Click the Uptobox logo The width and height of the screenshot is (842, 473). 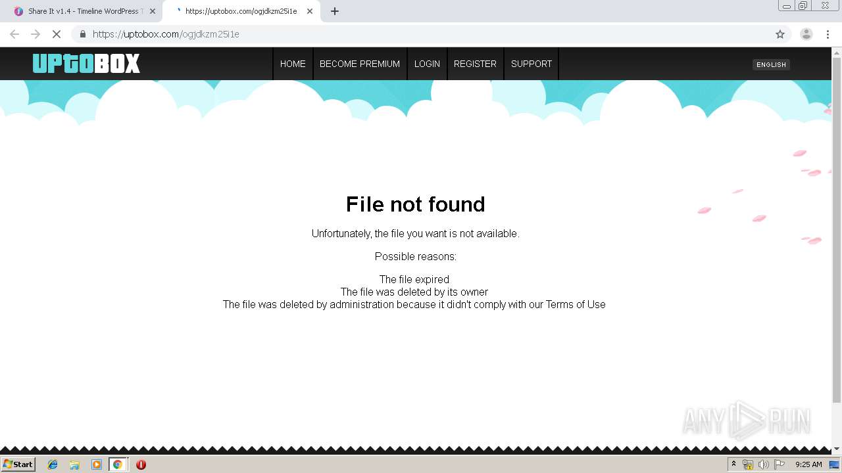(x=86, y=64)
